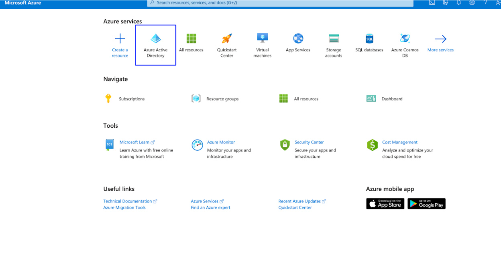Viewport: 501px width, 278px height.
Task: Open All resources in Azure services row
Action: pos(191,39)
